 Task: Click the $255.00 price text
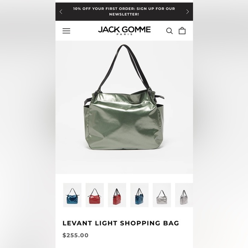[x=75, y=235]
